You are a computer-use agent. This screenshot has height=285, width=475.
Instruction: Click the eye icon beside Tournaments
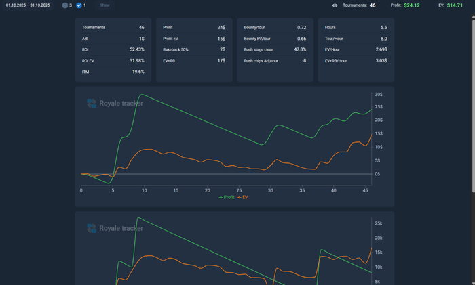click(x=335, y=5)
